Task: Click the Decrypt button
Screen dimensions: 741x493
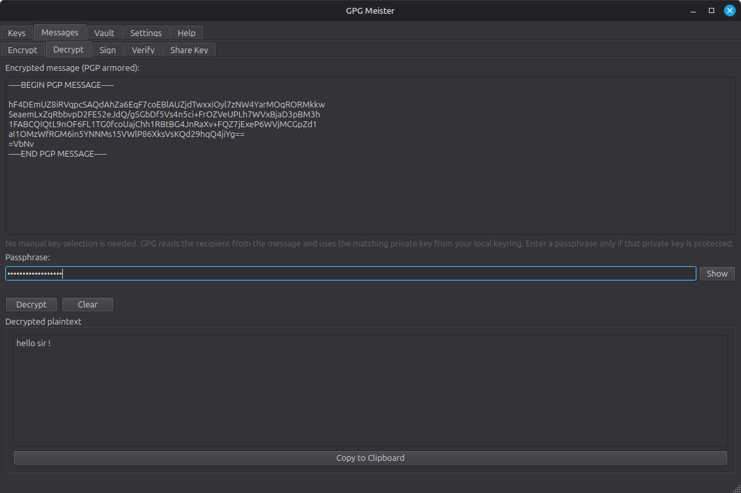Action: [31, 304]
